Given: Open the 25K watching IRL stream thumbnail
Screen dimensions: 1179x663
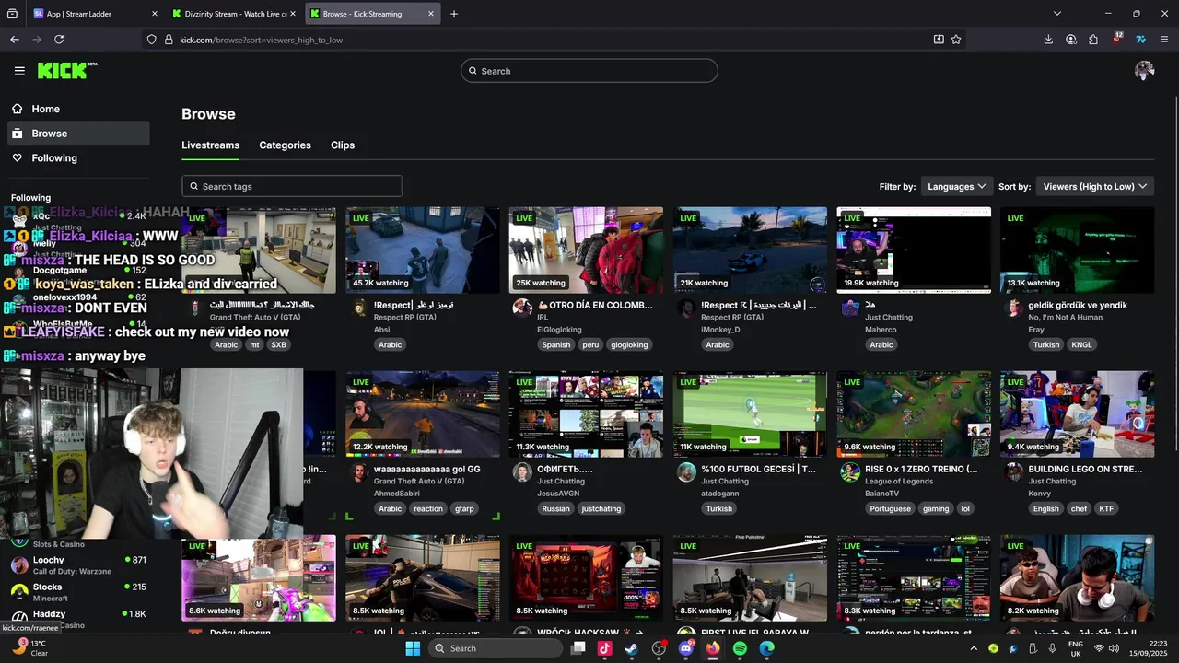Looking at the screenshot, I should tap(586, 250).
